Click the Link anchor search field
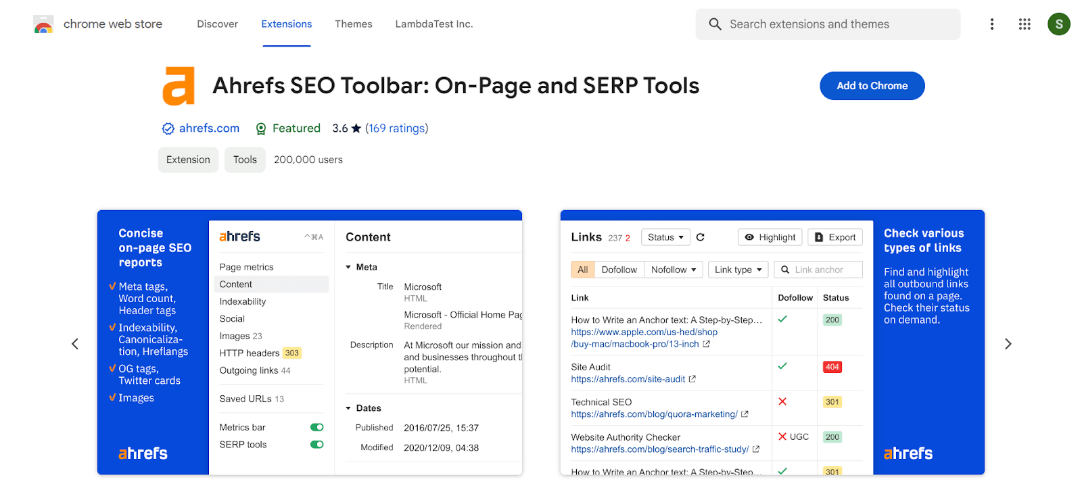This screenshot has width=1082, height=496. [x=818, y=270]
